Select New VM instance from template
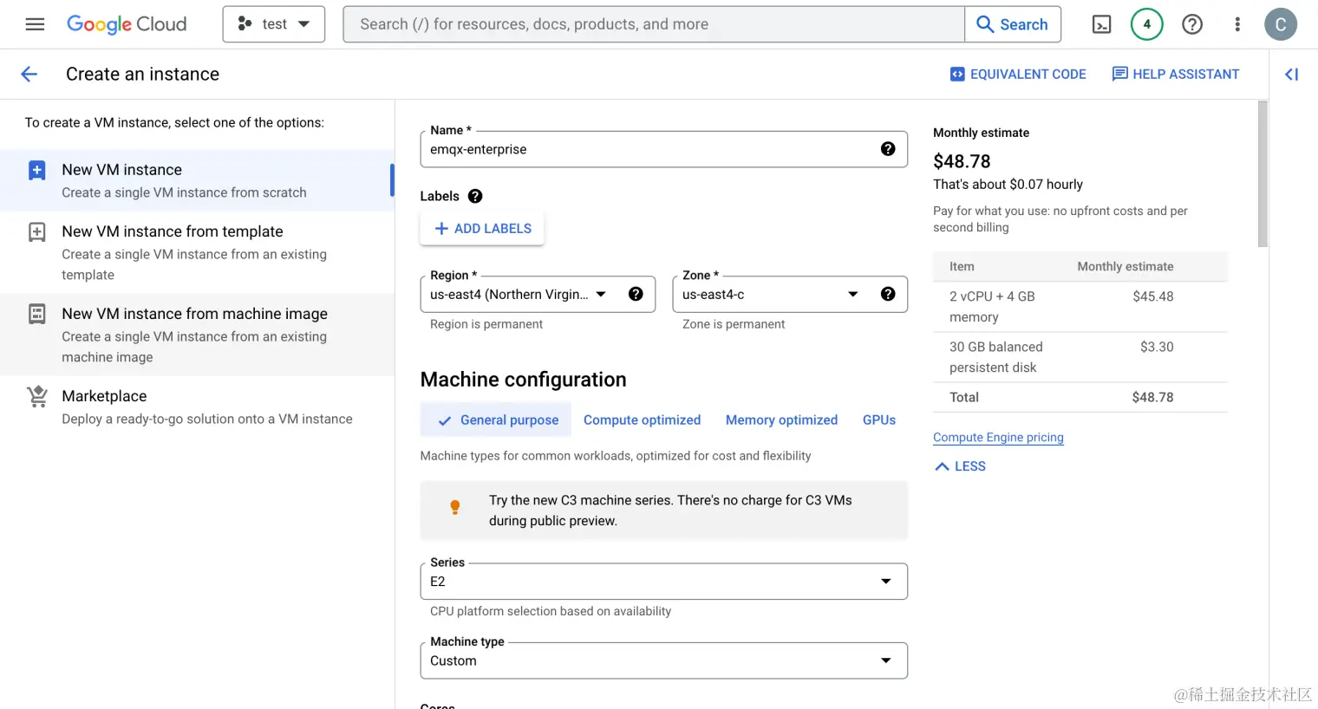Screen dimensions: 1318x709 click(x=197, y=252)
